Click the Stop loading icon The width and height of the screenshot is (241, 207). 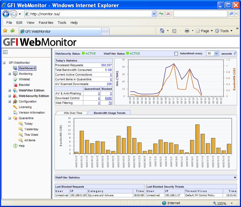[x=168, y=14]
